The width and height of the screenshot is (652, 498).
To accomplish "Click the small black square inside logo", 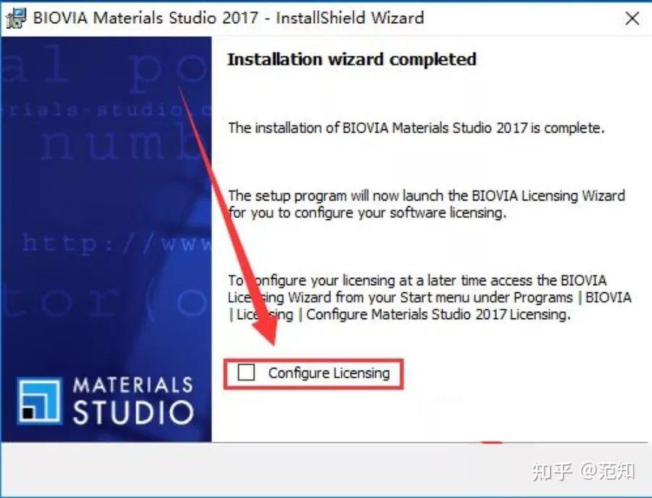I will point(28,413).
